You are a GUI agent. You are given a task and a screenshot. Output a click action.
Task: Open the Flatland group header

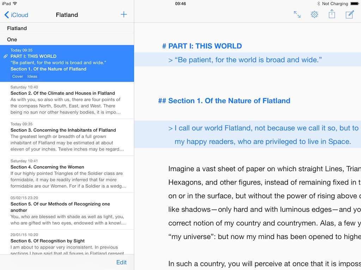(67, 28)
